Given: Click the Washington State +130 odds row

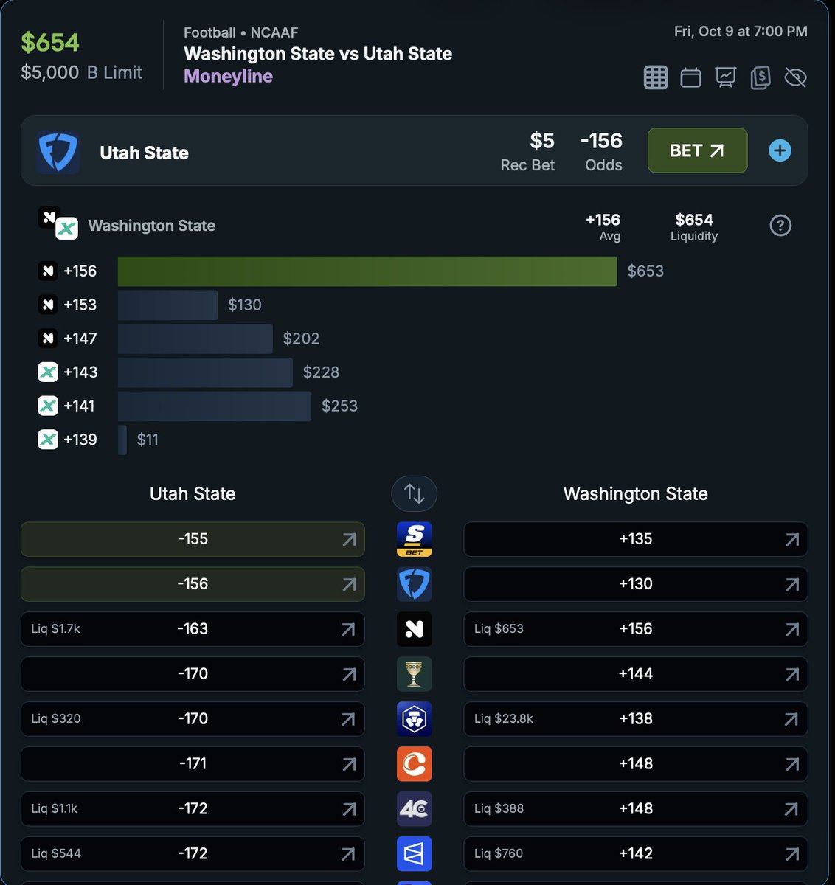Looking at the screenshot, I should point(635,584).
